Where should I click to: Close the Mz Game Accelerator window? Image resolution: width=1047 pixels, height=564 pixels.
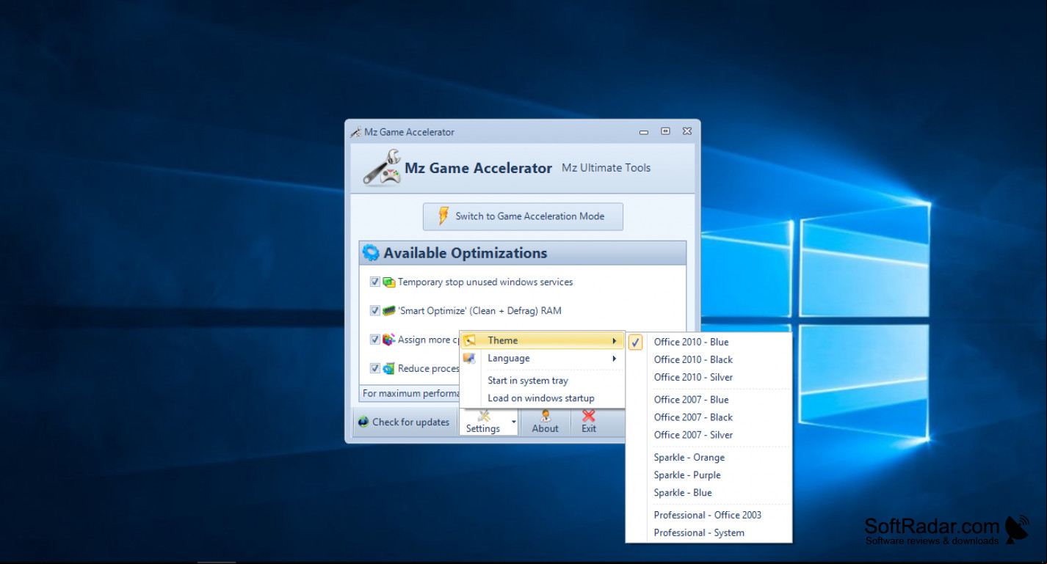tap(686, 131)
